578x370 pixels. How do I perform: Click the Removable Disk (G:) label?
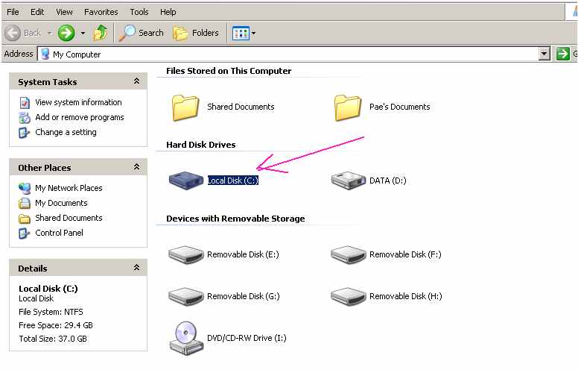[244, 296]
